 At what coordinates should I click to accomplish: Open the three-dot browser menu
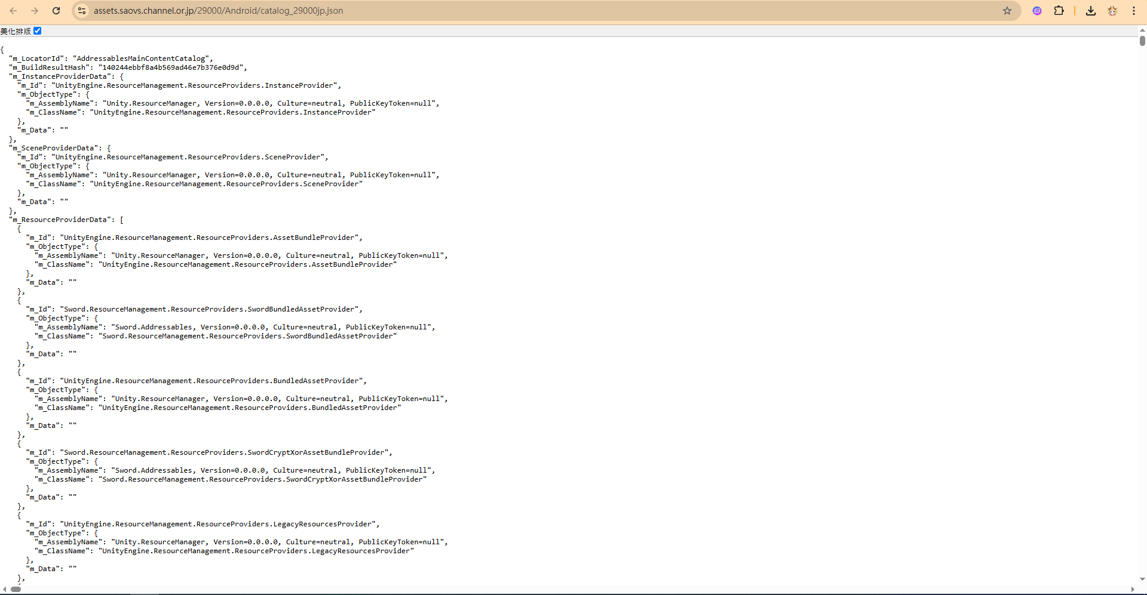tap(1134, 11)
